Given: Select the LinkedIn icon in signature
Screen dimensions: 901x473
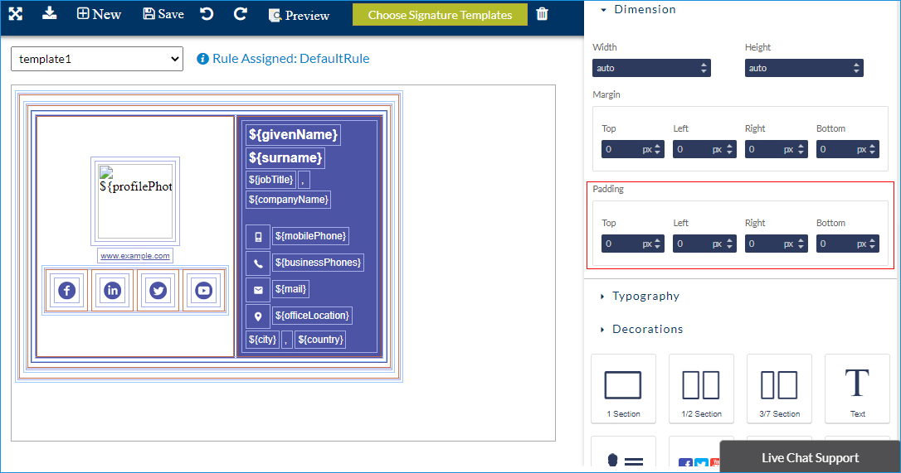Looking at the screenshot, I should [x=112, y=291].
